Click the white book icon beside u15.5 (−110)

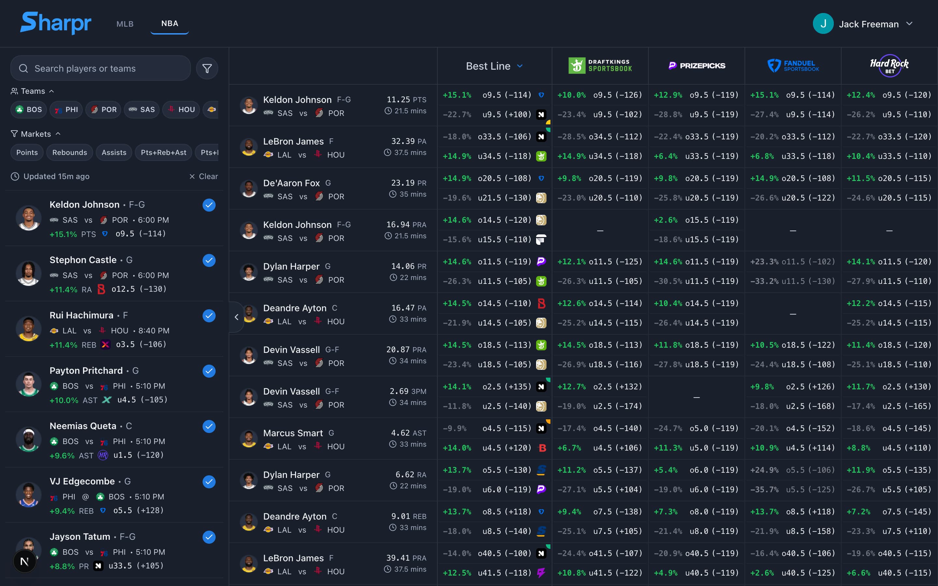pos(541,240)
